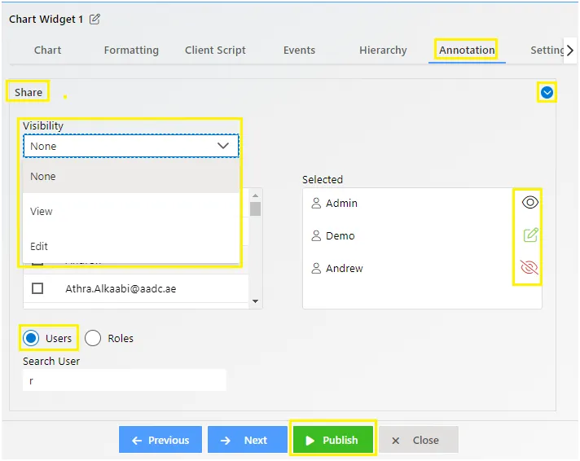This screenshot has height=461, width=580.
Task: Choose View from the Visibility list
Action: coord(131,211)
